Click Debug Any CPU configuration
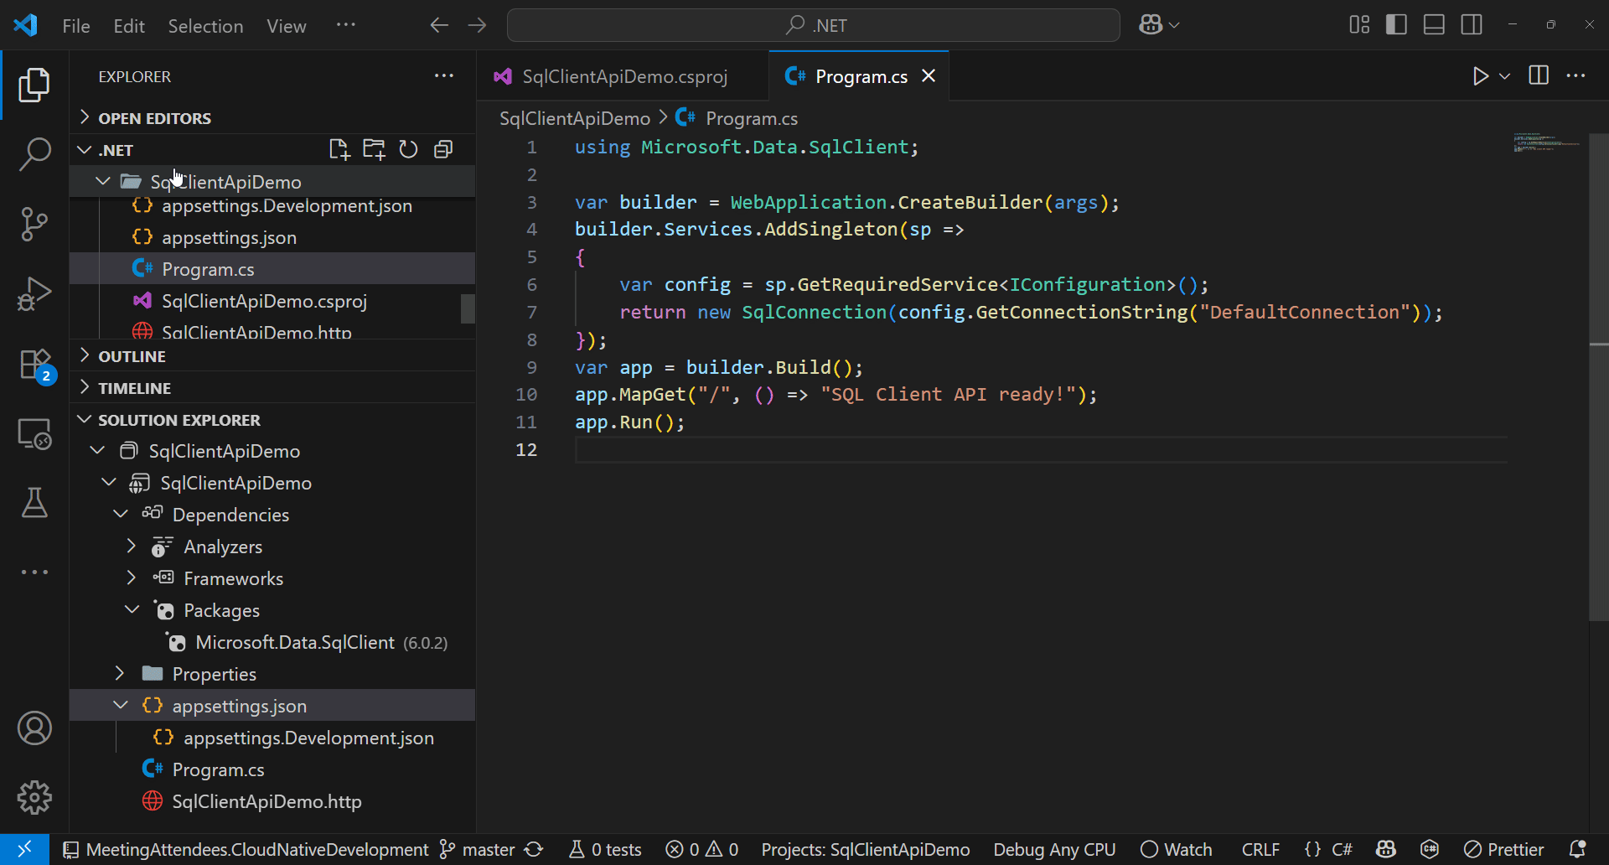Viewport: 1609px width, 865px height. 1054,850
